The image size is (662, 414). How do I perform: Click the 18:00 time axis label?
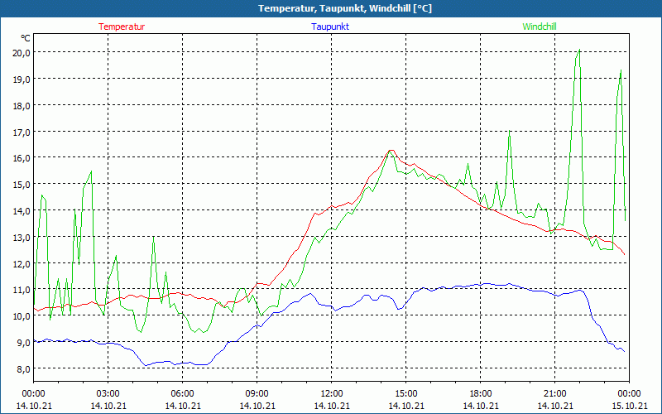pyautogui.click(x=481, y=394)
